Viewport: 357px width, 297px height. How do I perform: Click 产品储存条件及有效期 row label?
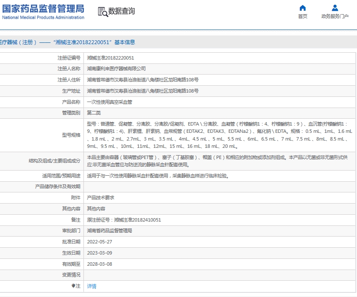tap(58, 186)
